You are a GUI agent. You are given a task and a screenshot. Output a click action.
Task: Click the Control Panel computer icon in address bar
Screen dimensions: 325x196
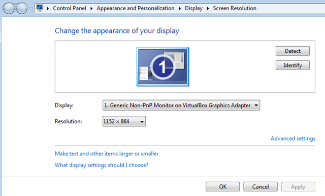40,8
